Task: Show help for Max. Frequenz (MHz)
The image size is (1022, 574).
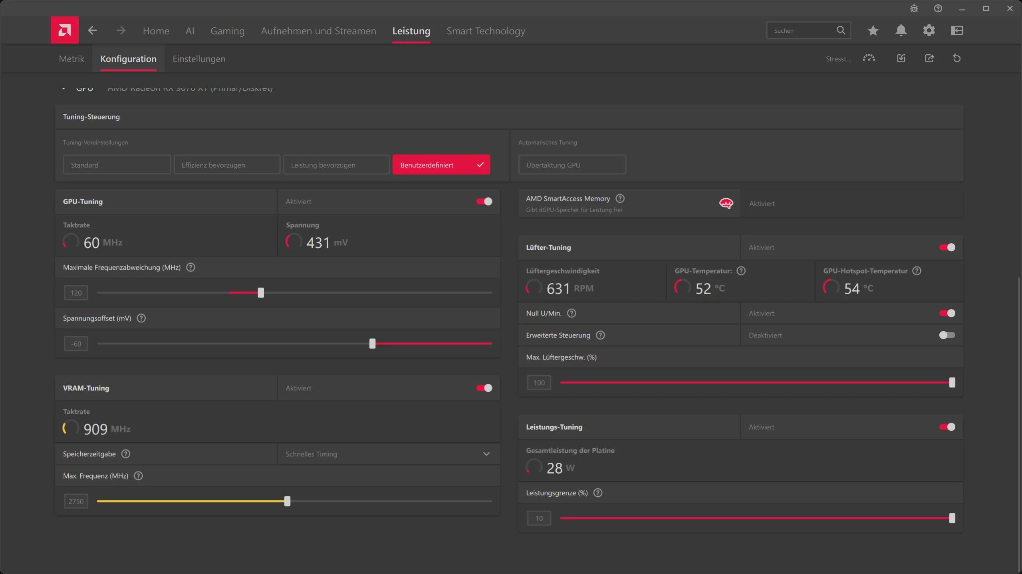Action: [138, 476]
